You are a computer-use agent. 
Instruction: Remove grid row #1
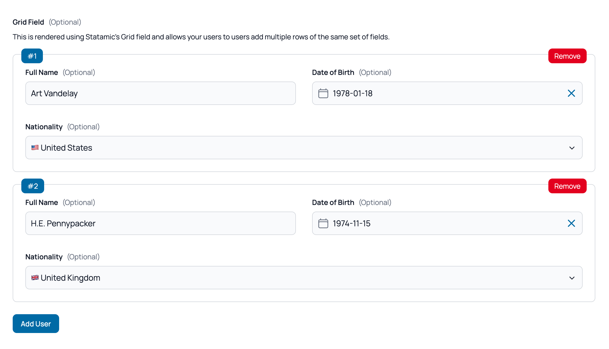(567, 56)
